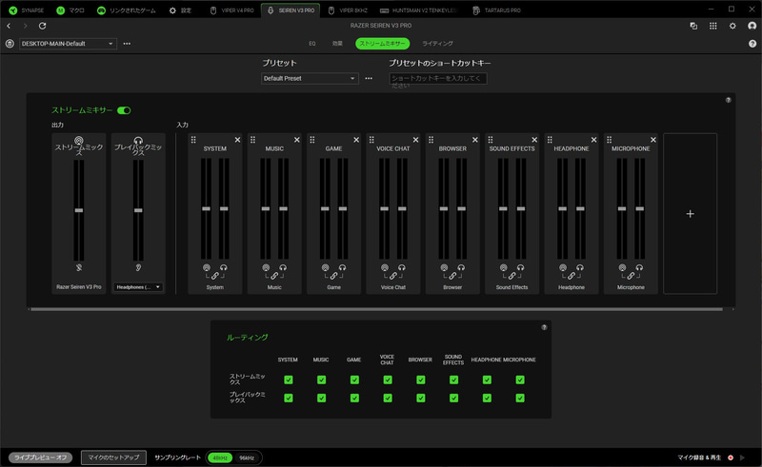Screen dimensions: 762x467
Task: Remove the MUSIC channel with its X
Action: [x=297, y=140]
